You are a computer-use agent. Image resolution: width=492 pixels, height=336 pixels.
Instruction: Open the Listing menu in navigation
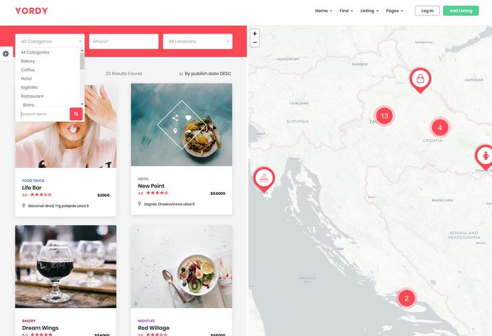point(370,11)
